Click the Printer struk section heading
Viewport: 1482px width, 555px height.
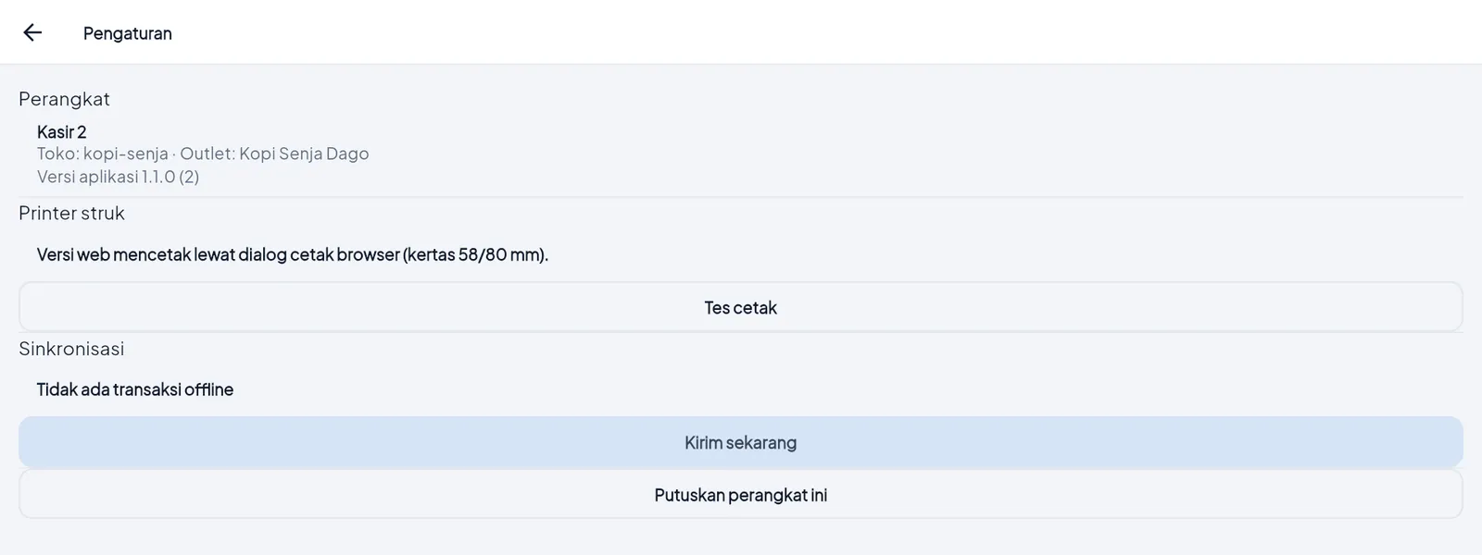tap(71, 213)
